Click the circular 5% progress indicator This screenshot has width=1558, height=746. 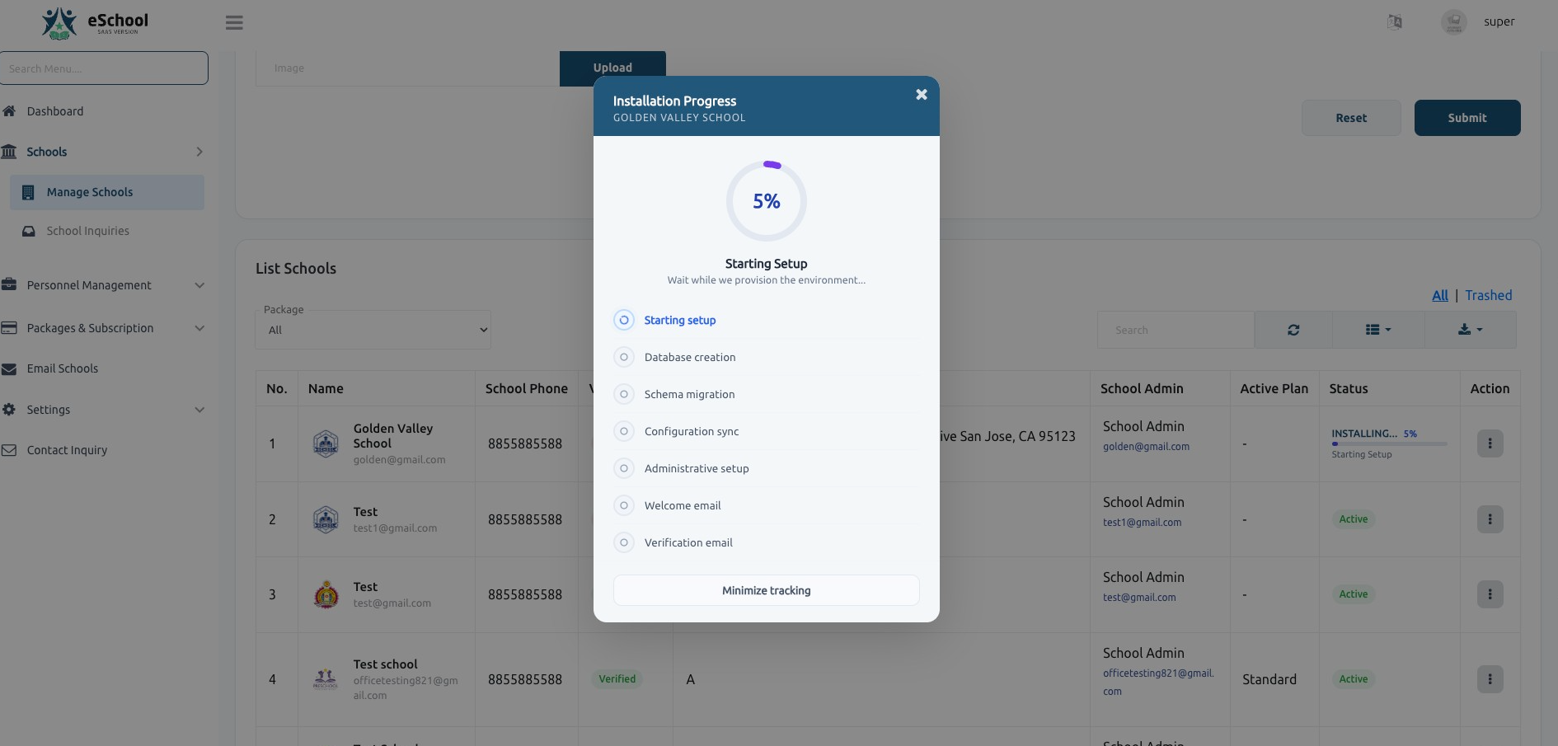[767, 201]
